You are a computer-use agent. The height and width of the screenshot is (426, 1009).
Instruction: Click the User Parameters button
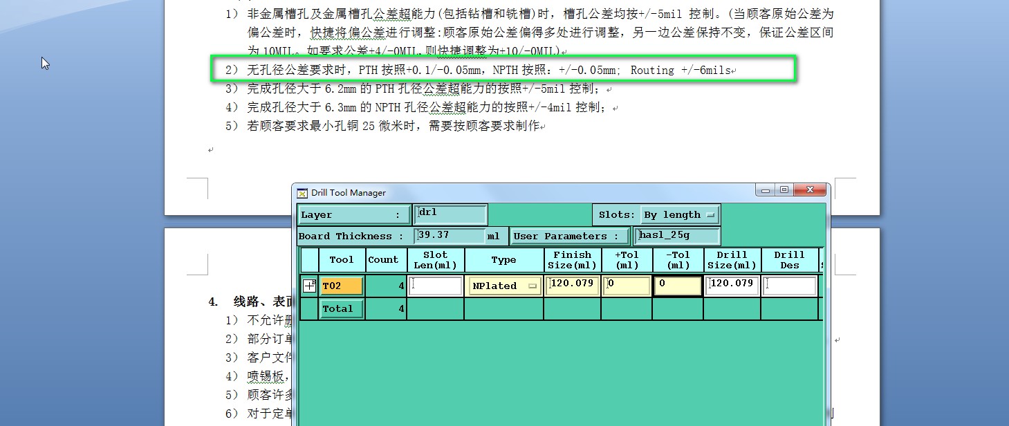point(570,236)
